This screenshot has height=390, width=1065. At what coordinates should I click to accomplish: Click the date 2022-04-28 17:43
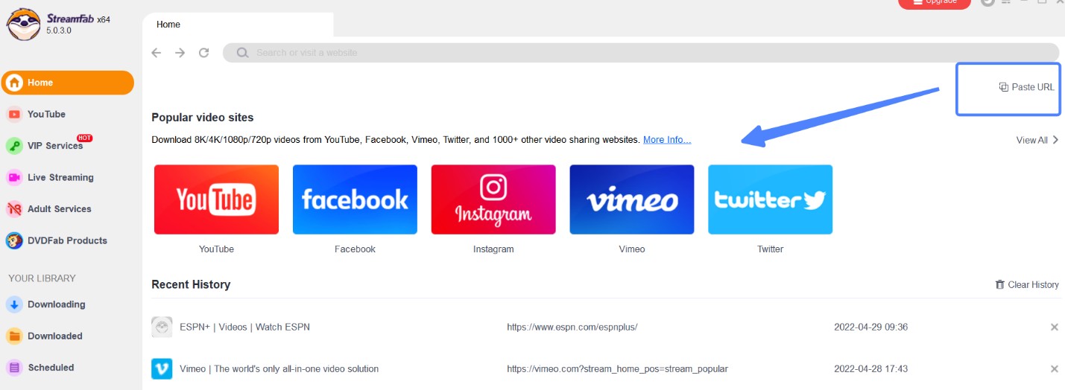pyautogui.click(x=870, y=368)
